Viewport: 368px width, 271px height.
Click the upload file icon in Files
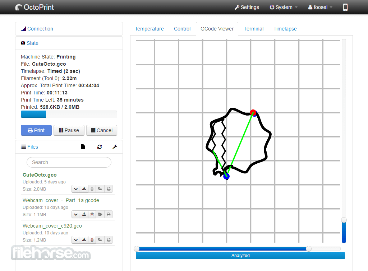83,147
